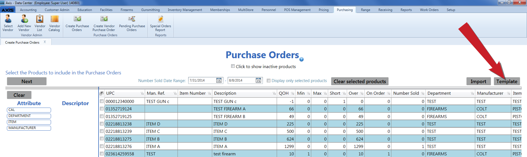
Task: Open Special Orders Report
Action: [x=161, y=23]
